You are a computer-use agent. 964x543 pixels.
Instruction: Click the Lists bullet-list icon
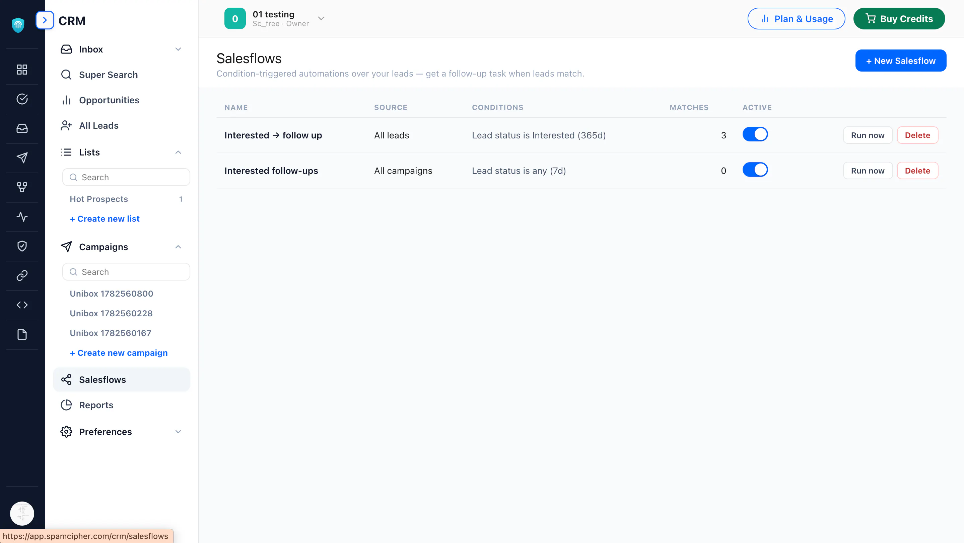point(66,152)
